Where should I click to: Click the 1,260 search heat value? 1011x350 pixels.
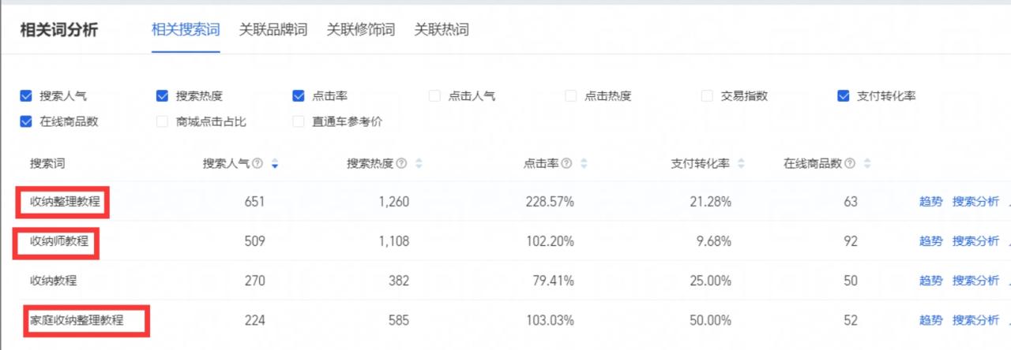pos(394,202)
